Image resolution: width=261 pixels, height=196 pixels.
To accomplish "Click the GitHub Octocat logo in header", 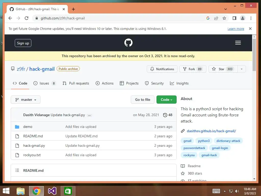I will [x=128, y=43].
